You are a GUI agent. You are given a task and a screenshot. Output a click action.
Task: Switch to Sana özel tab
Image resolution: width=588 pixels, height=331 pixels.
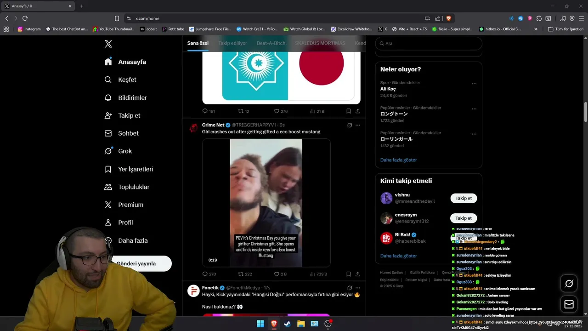coord(198,43)
